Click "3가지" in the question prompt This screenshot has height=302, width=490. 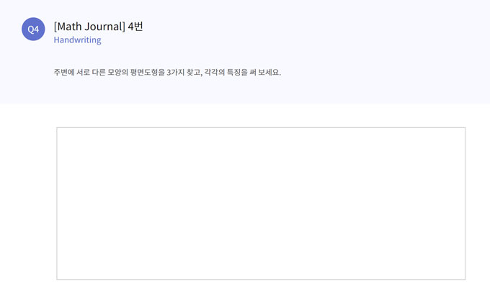click(x=175, y=73)
